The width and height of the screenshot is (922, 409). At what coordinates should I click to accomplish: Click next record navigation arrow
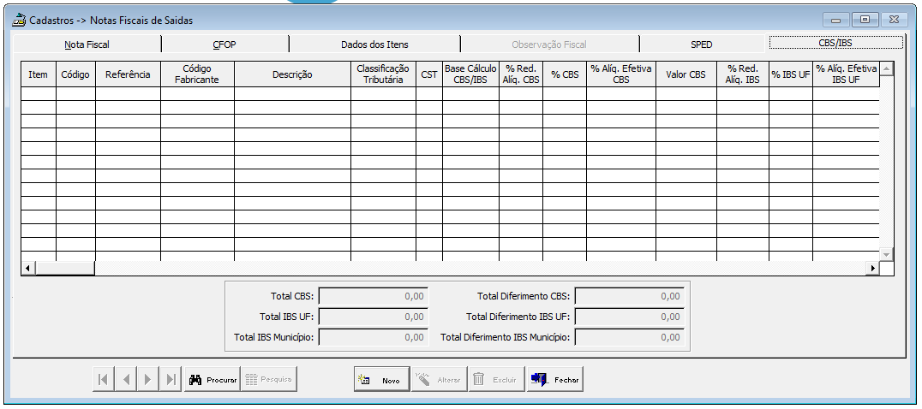tap(148, 380)
